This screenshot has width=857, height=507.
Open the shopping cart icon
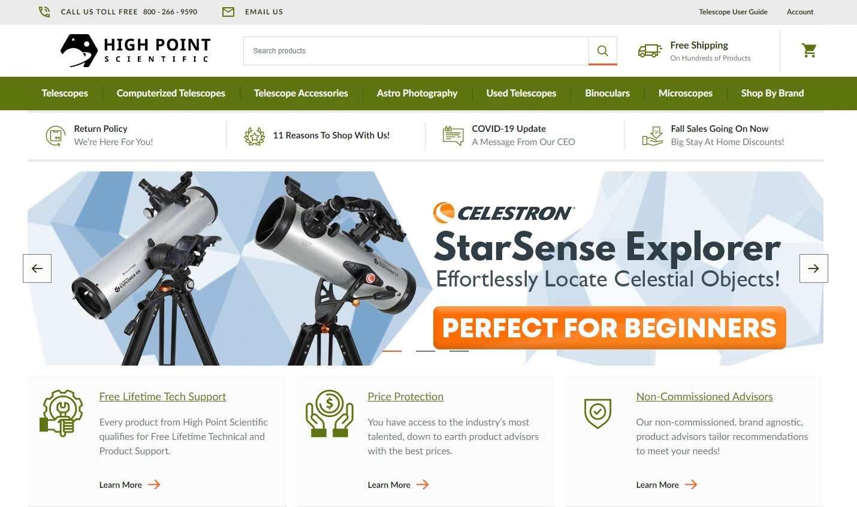(809, 50)
